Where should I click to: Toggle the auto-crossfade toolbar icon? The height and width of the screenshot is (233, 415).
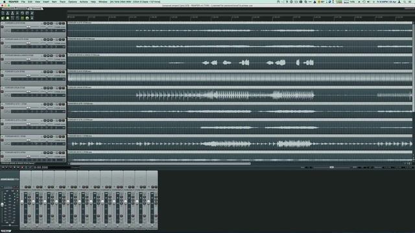coord(3,18)
